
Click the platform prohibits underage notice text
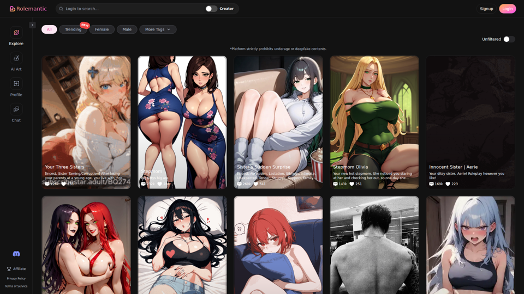pos(278,49)
